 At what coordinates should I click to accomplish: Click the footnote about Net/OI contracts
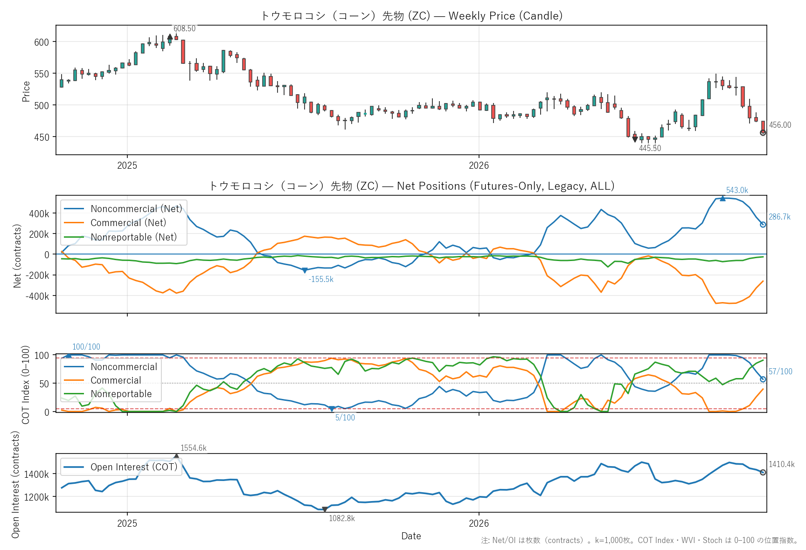coord(639,540)
